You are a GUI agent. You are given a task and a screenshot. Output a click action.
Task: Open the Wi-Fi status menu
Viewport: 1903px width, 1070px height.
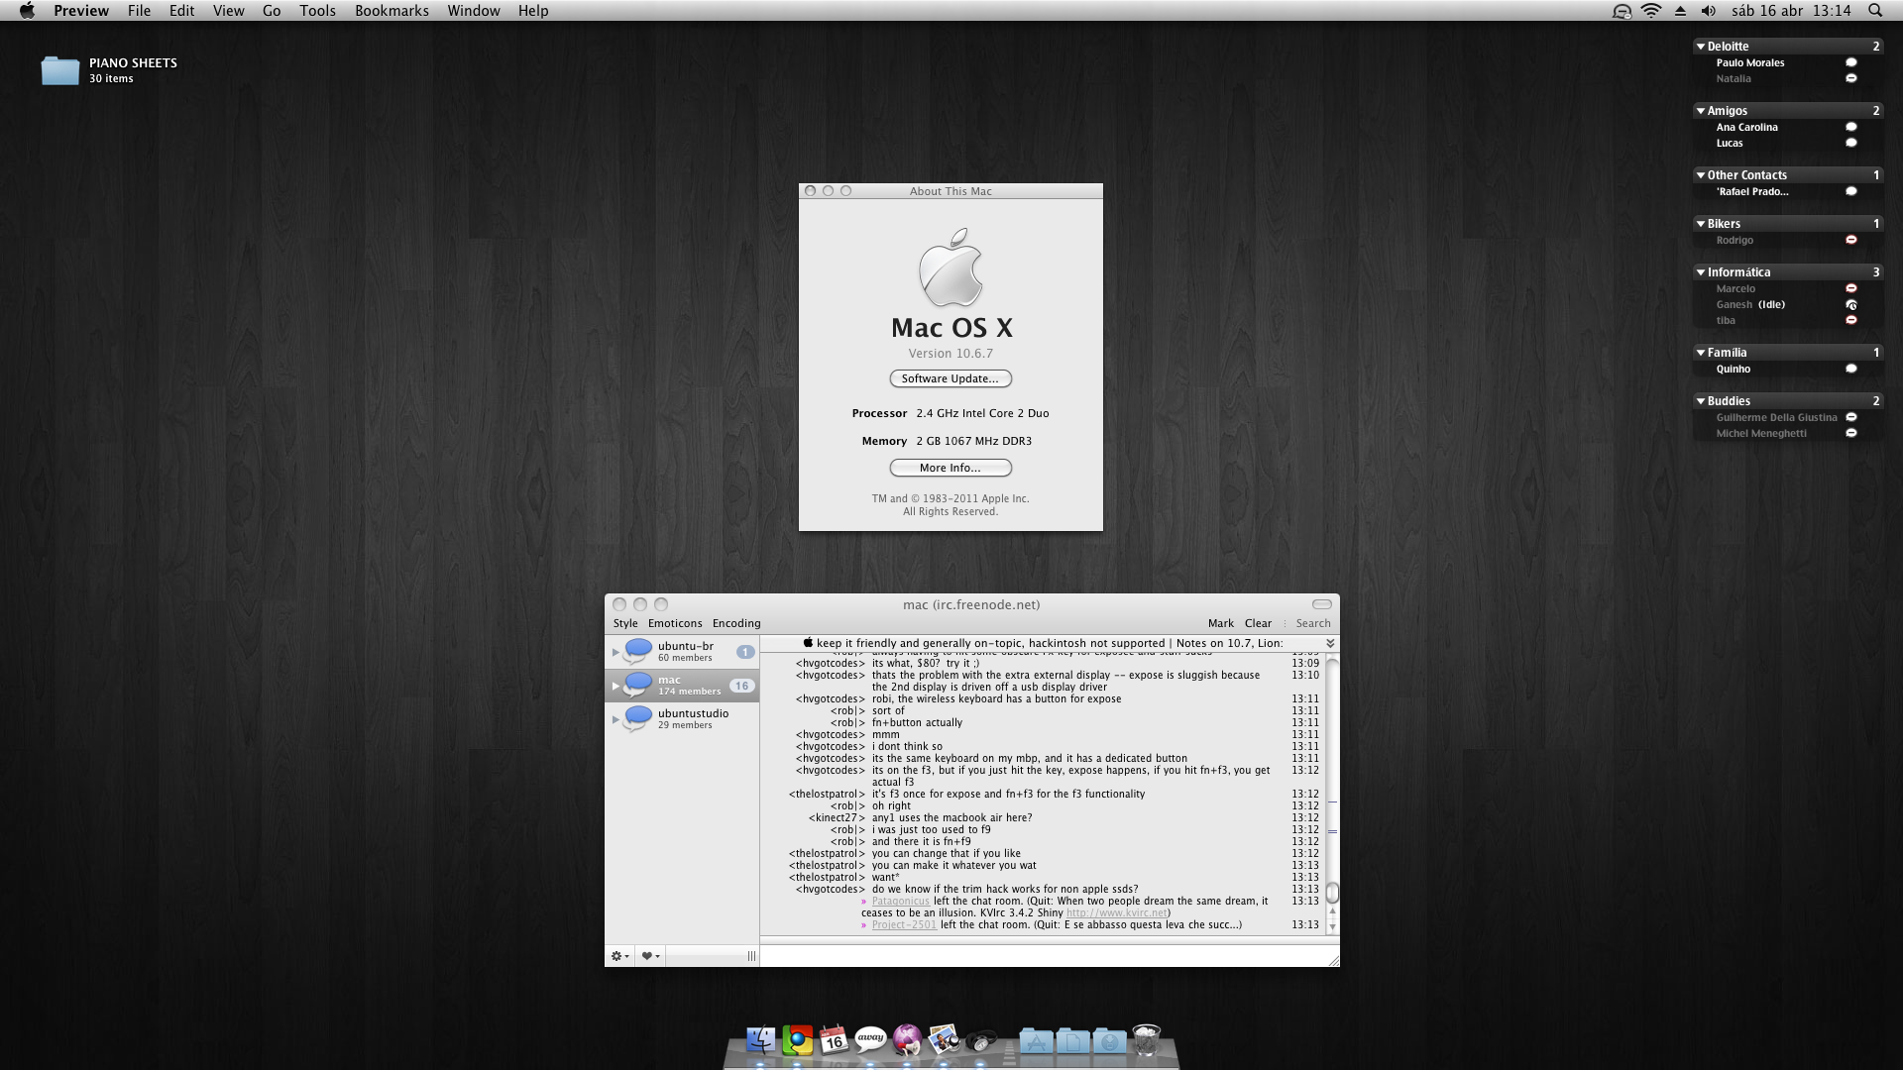[1651, 11]
